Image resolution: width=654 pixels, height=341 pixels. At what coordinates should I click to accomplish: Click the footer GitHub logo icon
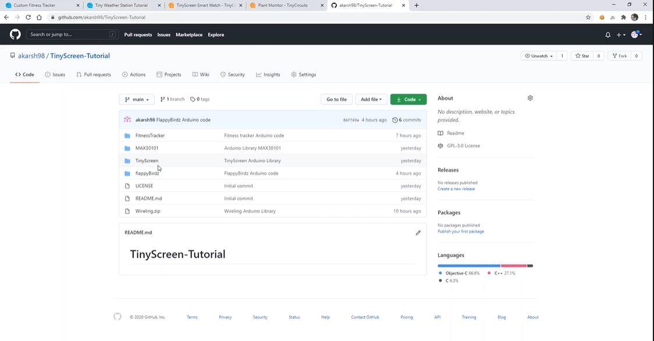[118, 317]
